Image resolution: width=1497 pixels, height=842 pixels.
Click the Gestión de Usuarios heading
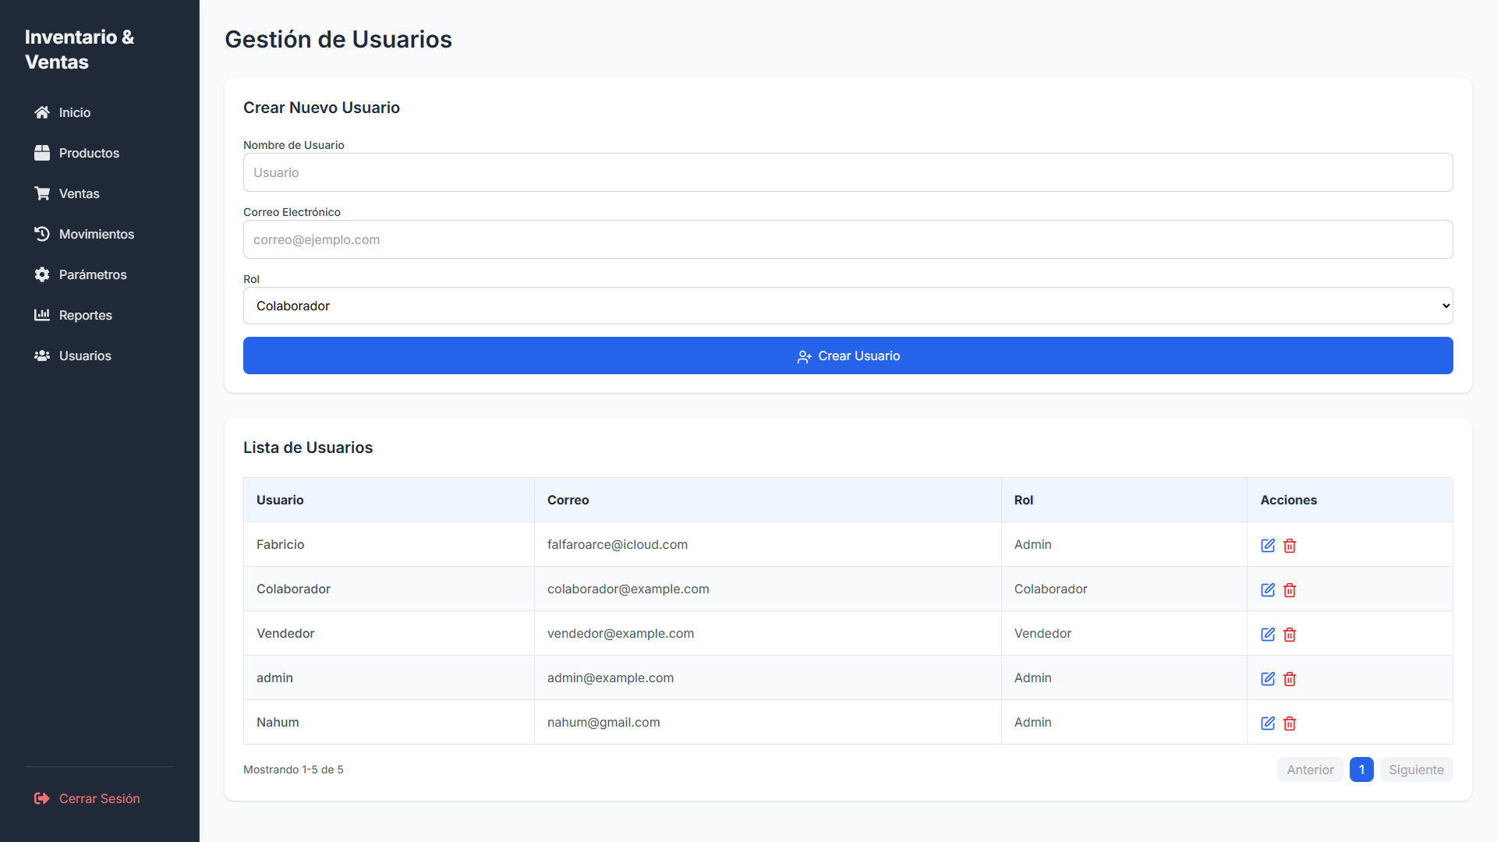(x=338, y=39)
